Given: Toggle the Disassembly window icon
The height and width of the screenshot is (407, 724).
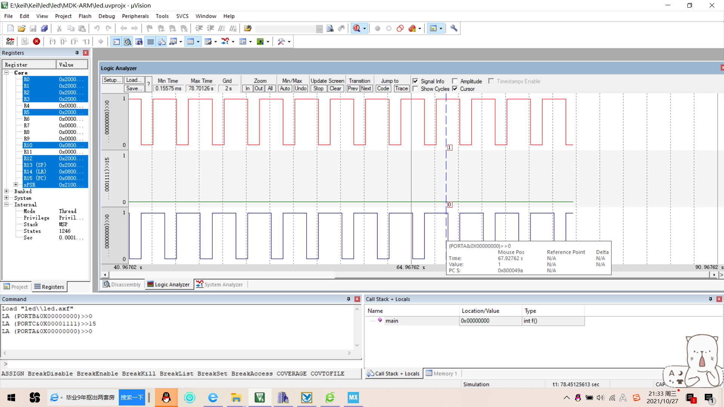Looking at the screenshot, I should [x=128, y=41].
